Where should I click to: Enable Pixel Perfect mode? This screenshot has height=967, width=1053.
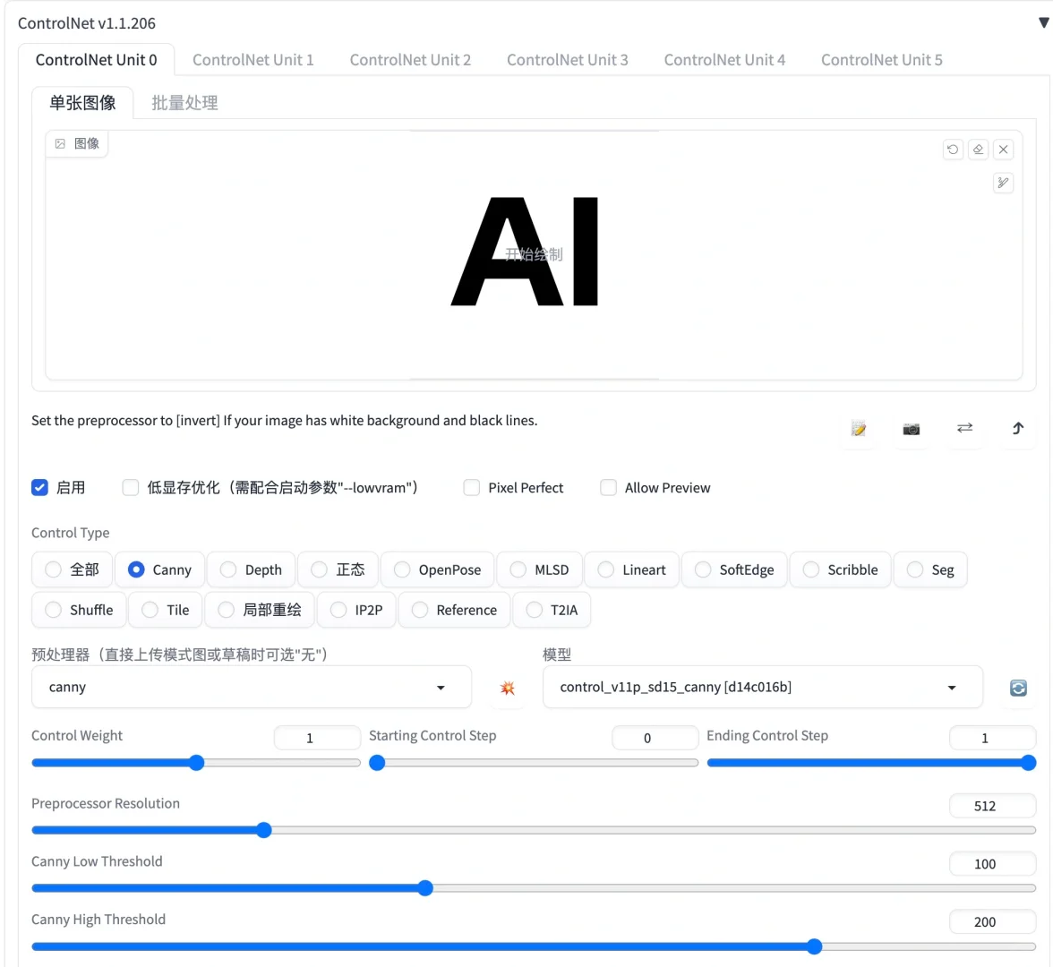tap(471, 487)
